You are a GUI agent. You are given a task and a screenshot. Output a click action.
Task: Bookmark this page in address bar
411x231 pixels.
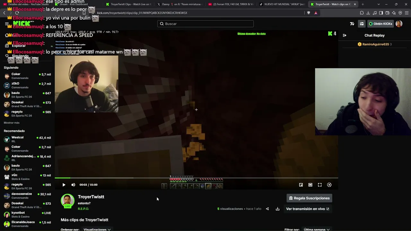pyautogui.click(x=84, y=13)
